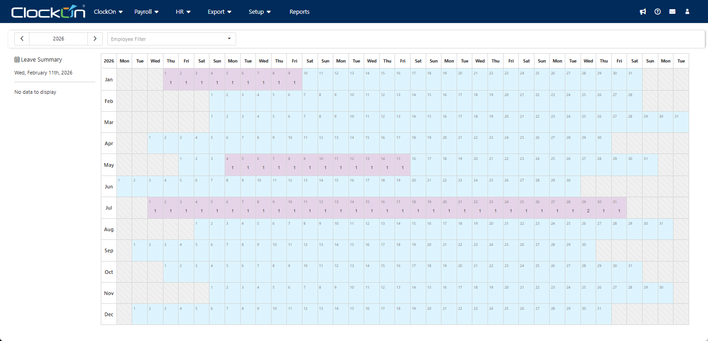This screenshot has height=341, width=708.
Task: Open the ClockOn dropdown menu
Action: click(108, 12)
